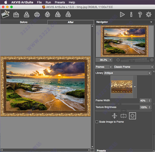The width and height of the screenshot is (155, 152).
Task: Click the Texture Brightness 100% value field
Action: 144,107
